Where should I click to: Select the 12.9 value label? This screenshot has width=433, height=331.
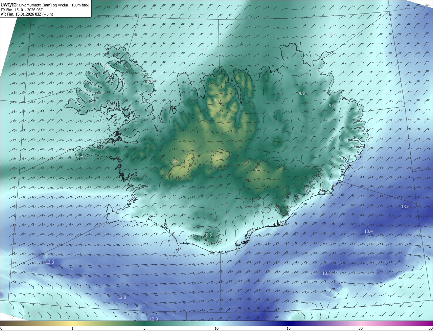pyautogui.click(x=154, y=319)
